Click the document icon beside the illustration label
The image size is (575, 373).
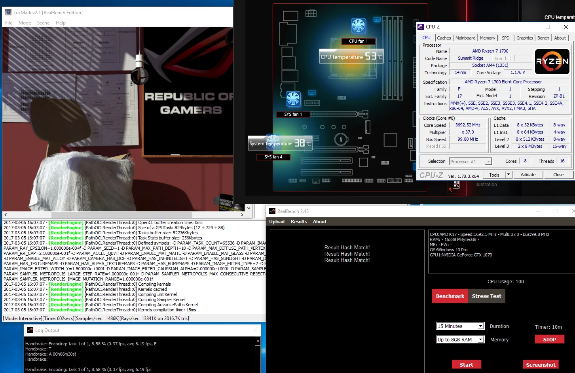(x=456, y=185)
